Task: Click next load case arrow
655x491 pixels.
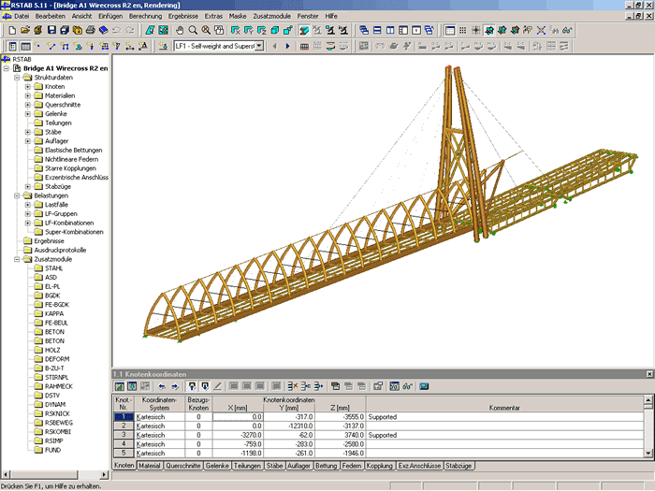Action: (288, 45)
